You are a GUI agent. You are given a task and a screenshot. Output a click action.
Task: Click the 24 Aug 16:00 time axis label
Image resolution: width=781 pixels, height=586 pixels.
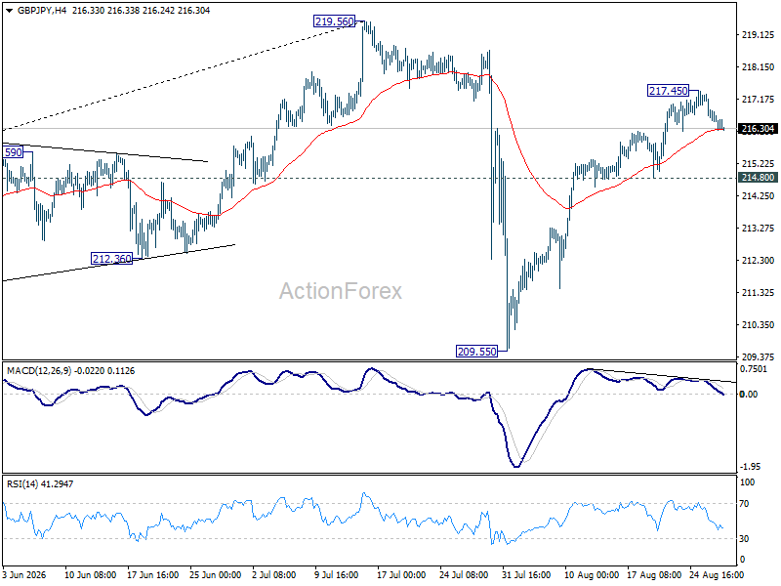coord(717,575)
